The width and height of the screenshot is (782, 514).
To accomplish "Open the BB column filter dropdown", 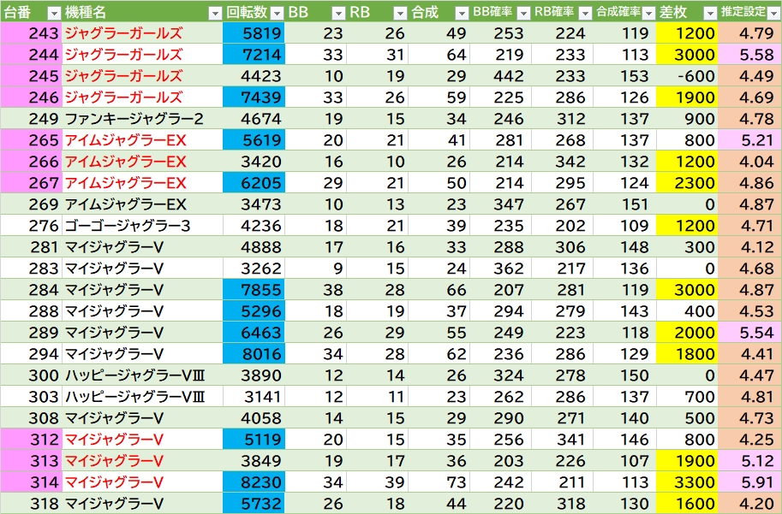I will point(338,13).
